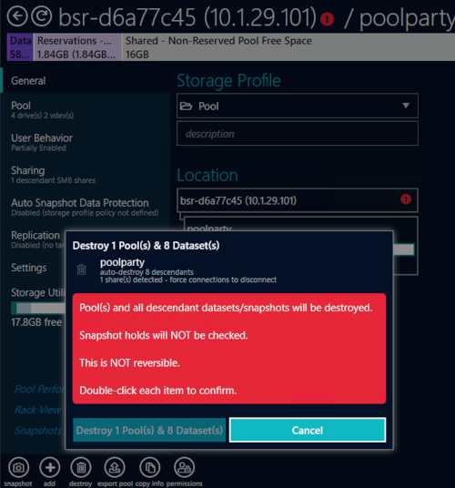Click the '1 share(s) detected' line in dialog
Screen dimensions: 455x488
click(188, 280)
